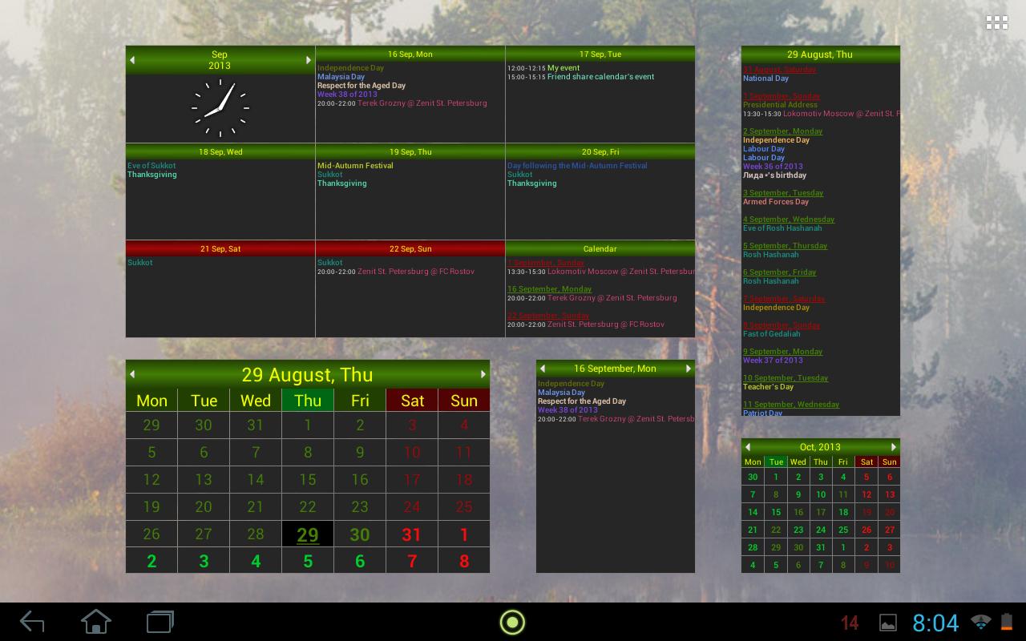1026x641 pixels.
Task: Open next month on the Oct 2013 mini calendar
Action: (x=893, y=446)
